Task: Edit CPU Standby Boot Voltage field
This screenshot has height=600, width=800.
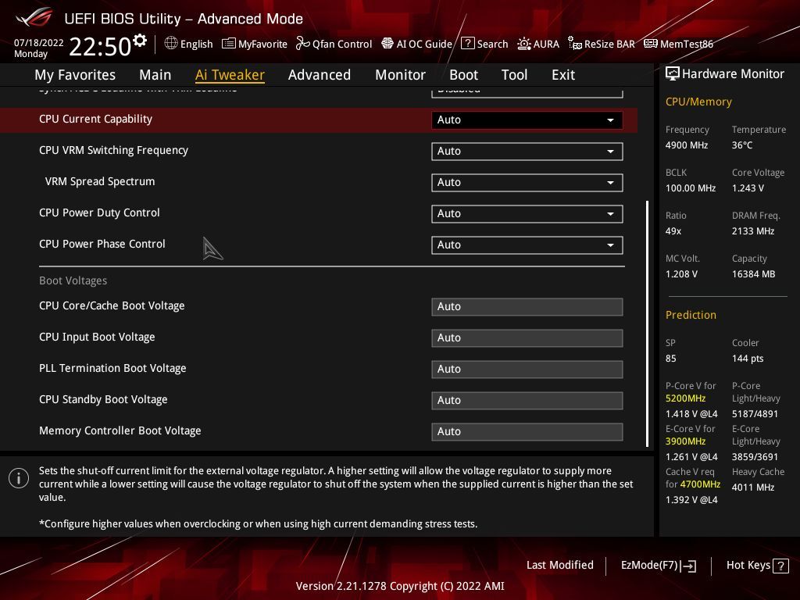Action: pyautogui.click(x=527, y=401)
